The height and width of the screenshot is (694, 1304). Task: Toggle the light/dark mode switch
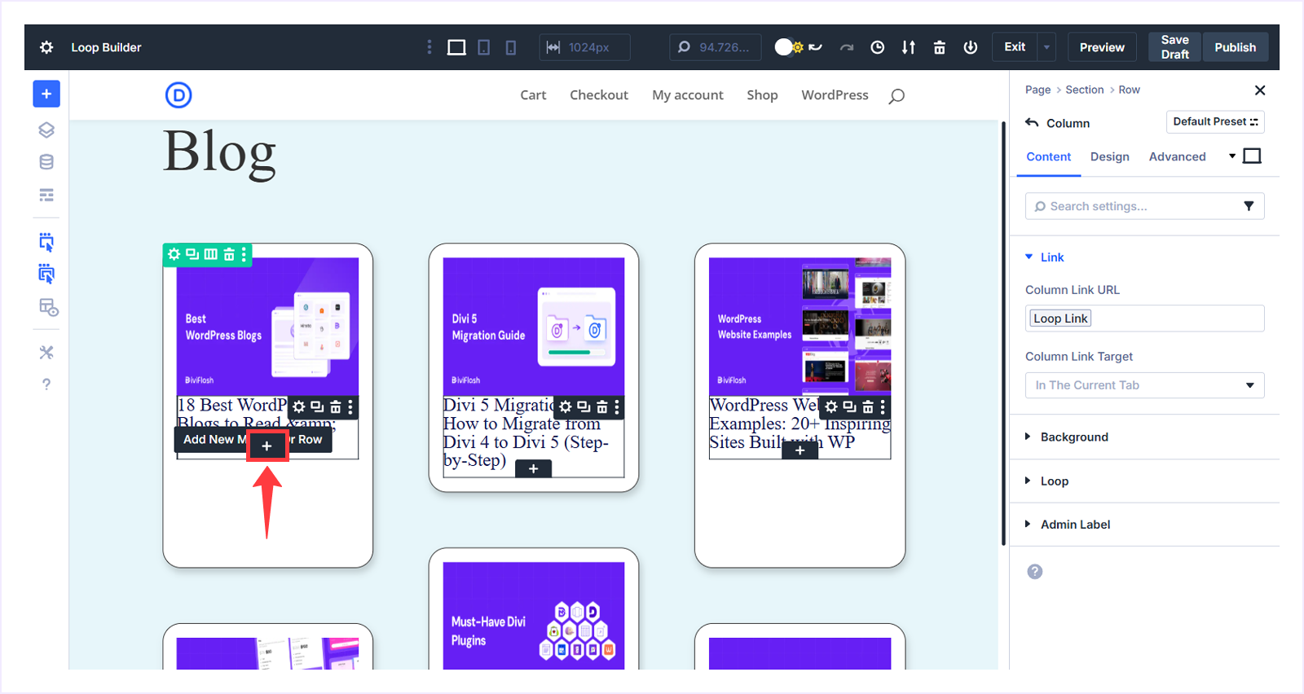click(788, 47)
